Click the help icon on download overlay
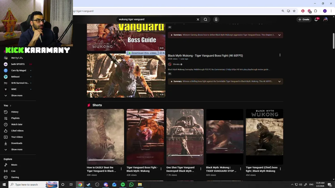 (x=161, y=53)
